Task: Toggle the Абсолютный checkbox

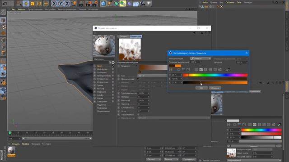Action: pos(139,115)
